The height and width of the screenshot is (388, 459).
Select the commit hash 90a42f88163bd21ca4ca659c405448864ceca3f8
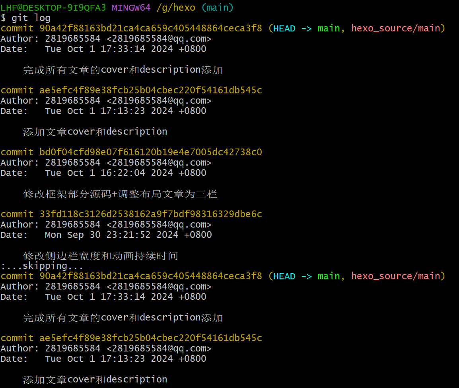[150, 28]
